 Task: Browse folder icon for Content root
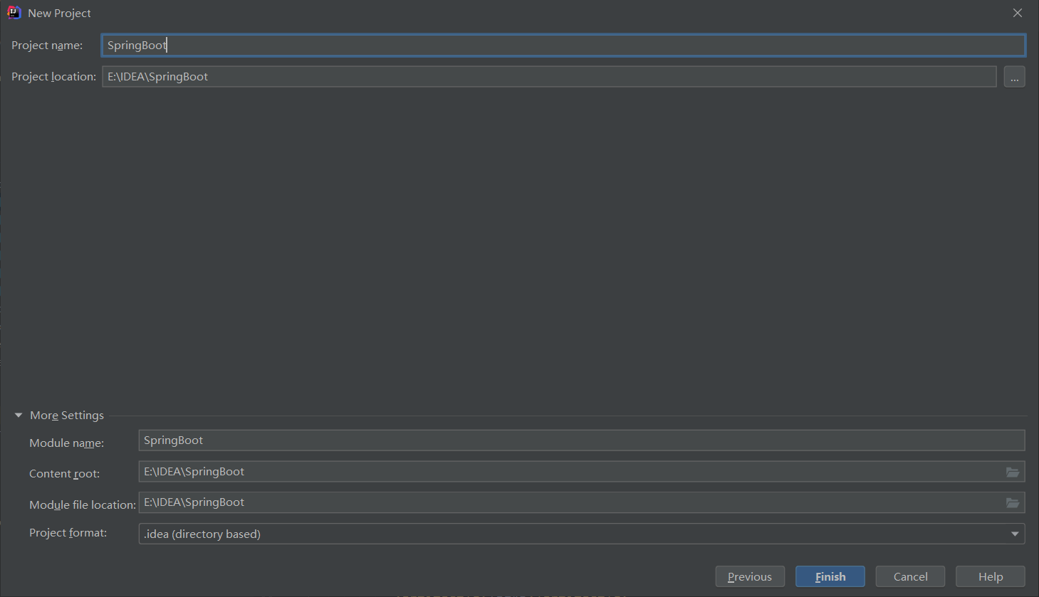1012,472
